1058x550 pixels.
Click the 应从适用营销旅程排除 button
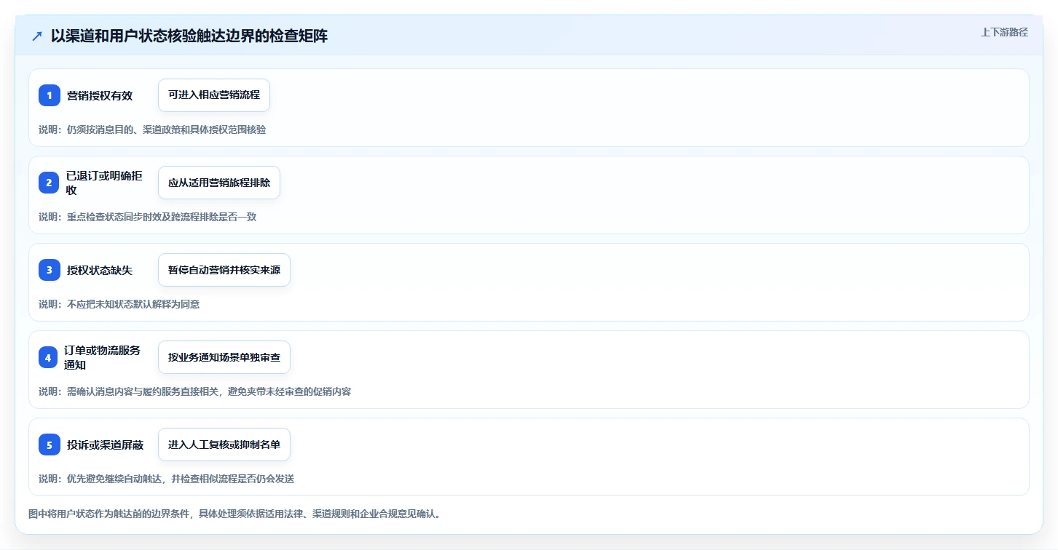219,183
